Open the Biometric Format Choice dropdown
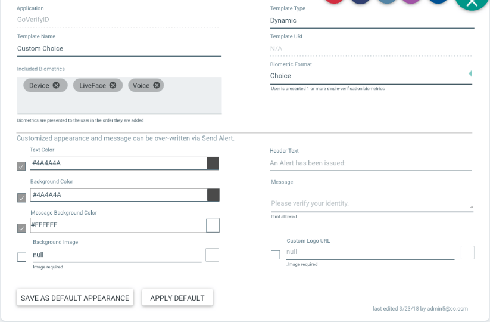The image size is (490, 322). pyautogui.click(x=371, y=76)
